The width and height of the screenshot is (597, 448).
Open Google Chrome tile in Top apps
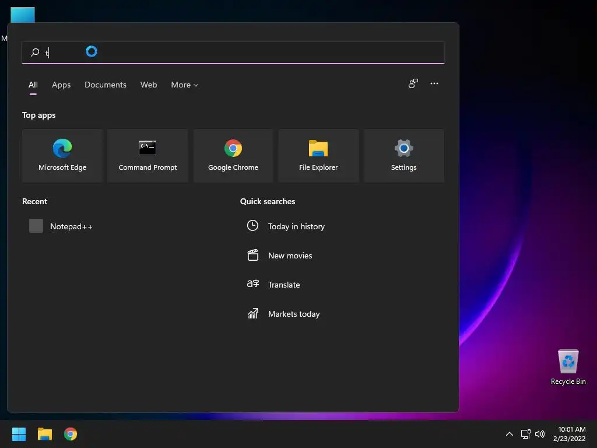click(233, 156)
